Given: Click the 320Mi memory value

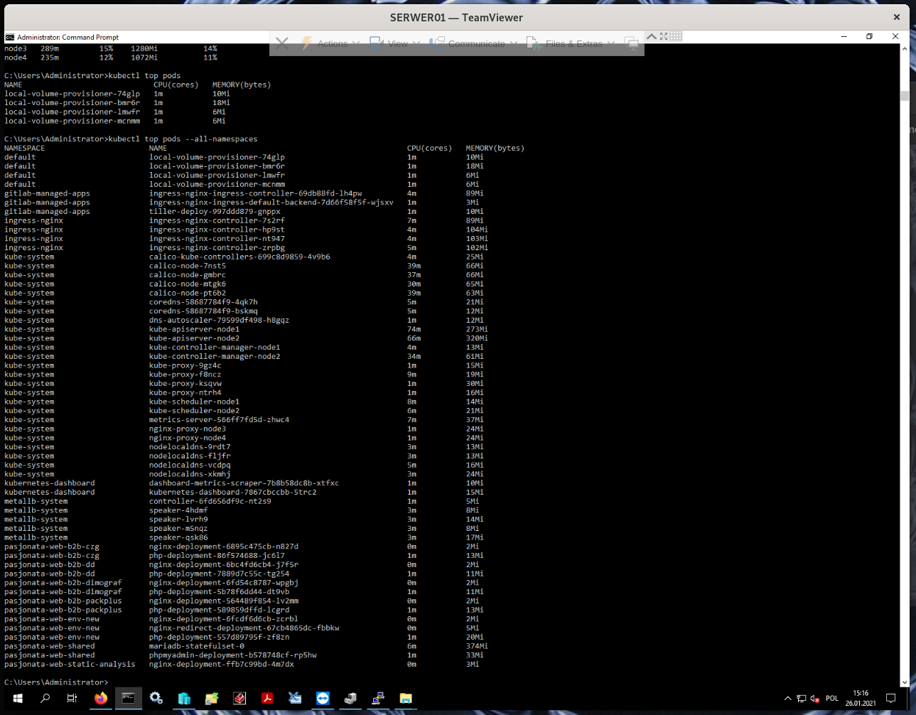Looking at the screenshot, I should (477, 338).
